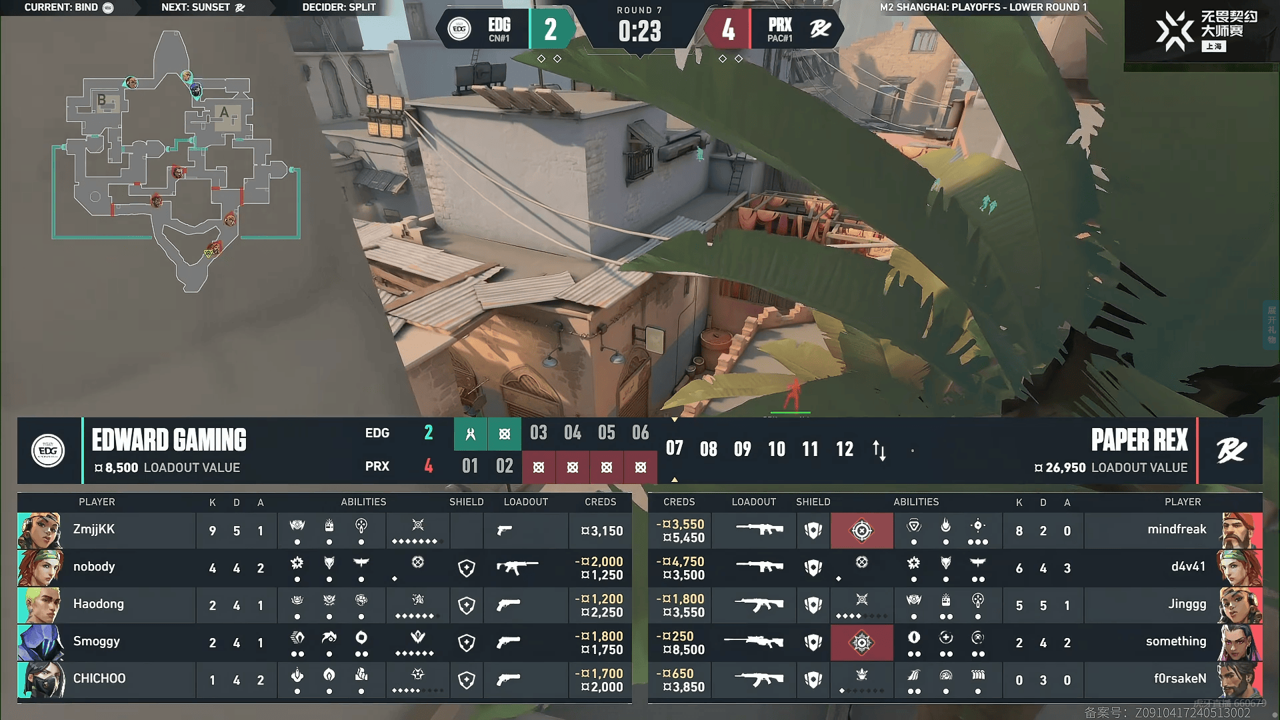Click CHICHOO's first ability icon

click(297, 675)
